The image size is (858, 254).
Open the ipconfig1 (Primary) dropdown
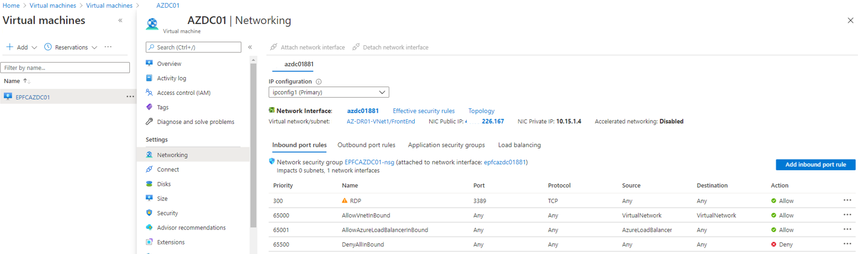[329, 92]
